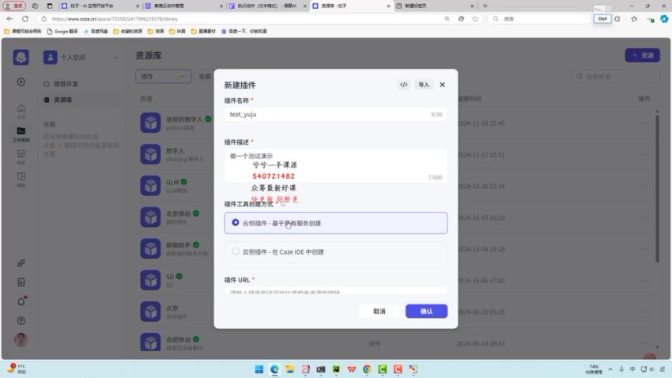
Task: Select 云侧插件 - 基于已有服务创建 radio option
Action: (236, 223)
